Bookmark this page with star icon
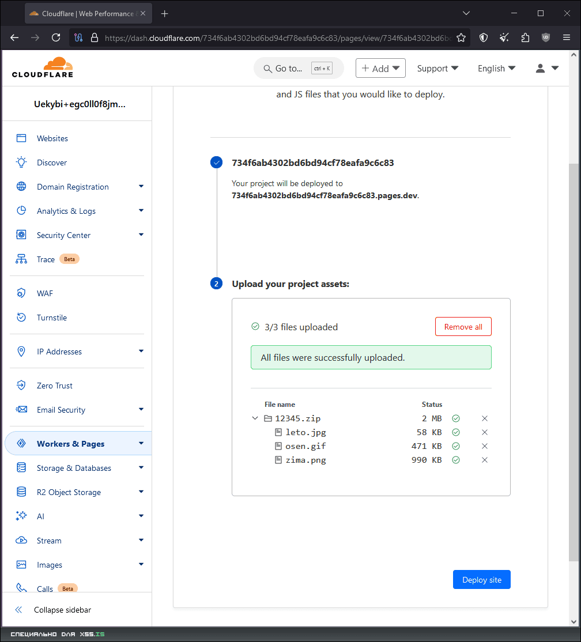Screen dimensions: 581x642 pos(461,37)
